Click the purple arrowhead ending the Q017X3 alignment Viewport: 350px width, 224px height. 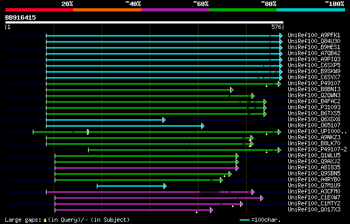212,210
